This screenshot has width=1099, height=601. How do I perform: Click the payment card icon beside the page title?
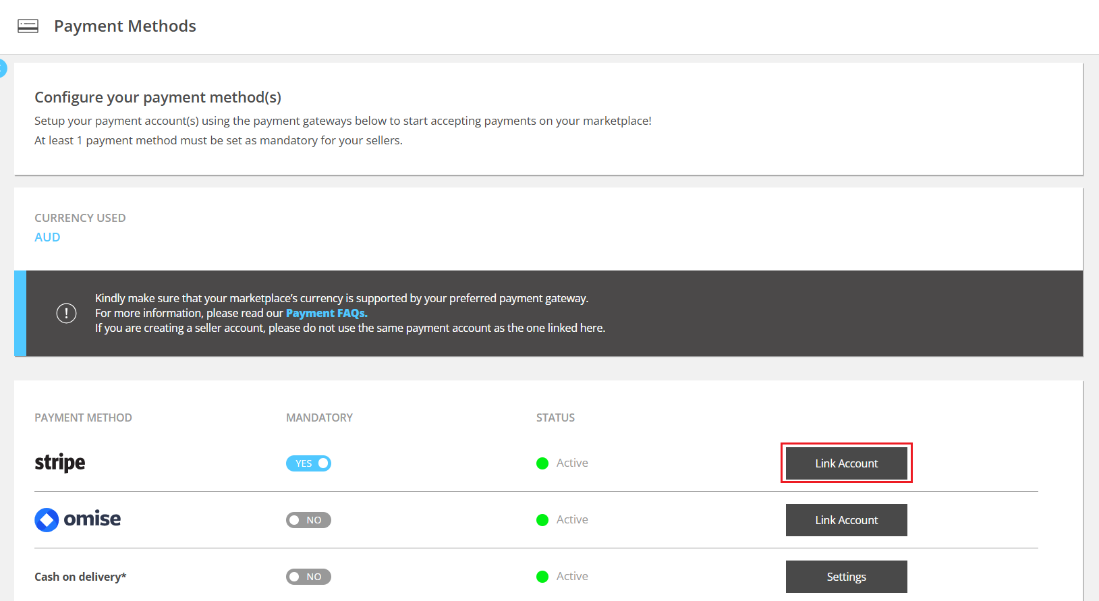28,26
